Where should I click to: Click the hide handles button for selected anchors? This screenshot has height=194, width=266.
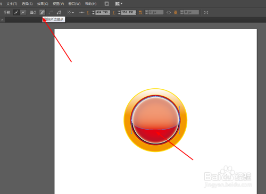click(x=23, y=12)
